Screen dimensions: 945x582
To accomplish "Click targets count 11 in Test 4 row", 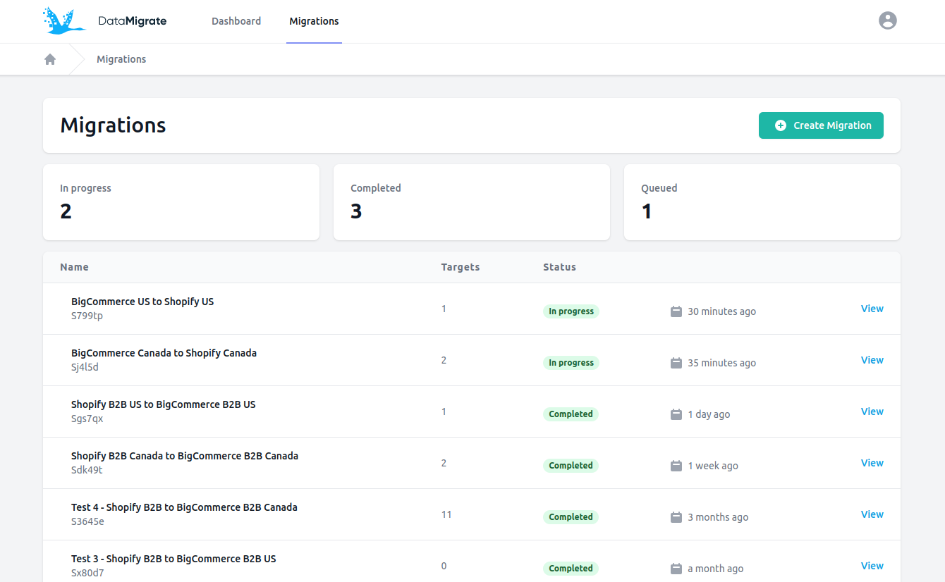I will tap(446, 514).
